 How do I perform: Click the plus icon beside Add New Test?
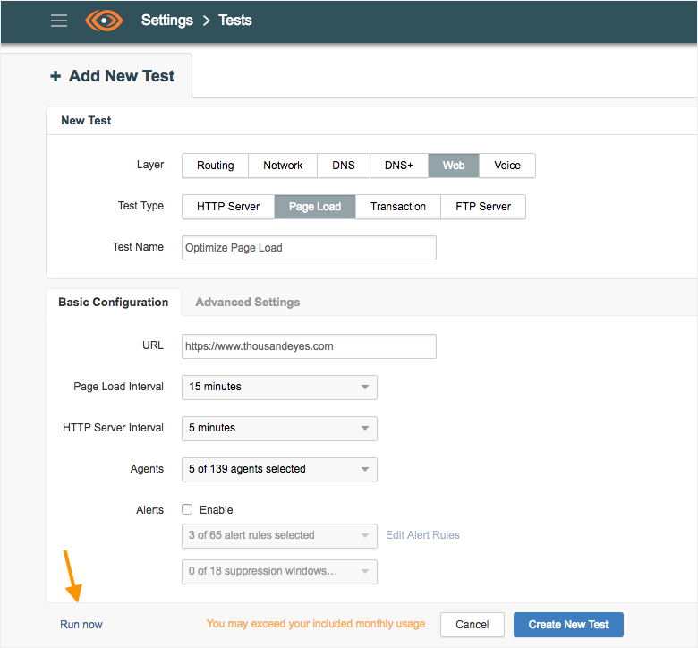[55, 77]
